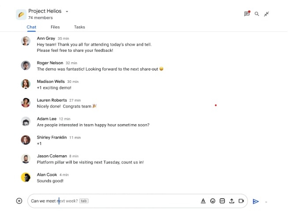The image size is (288, 218).
Task: Click Alan Cook's yellow avatar
Action: [26, 177]
